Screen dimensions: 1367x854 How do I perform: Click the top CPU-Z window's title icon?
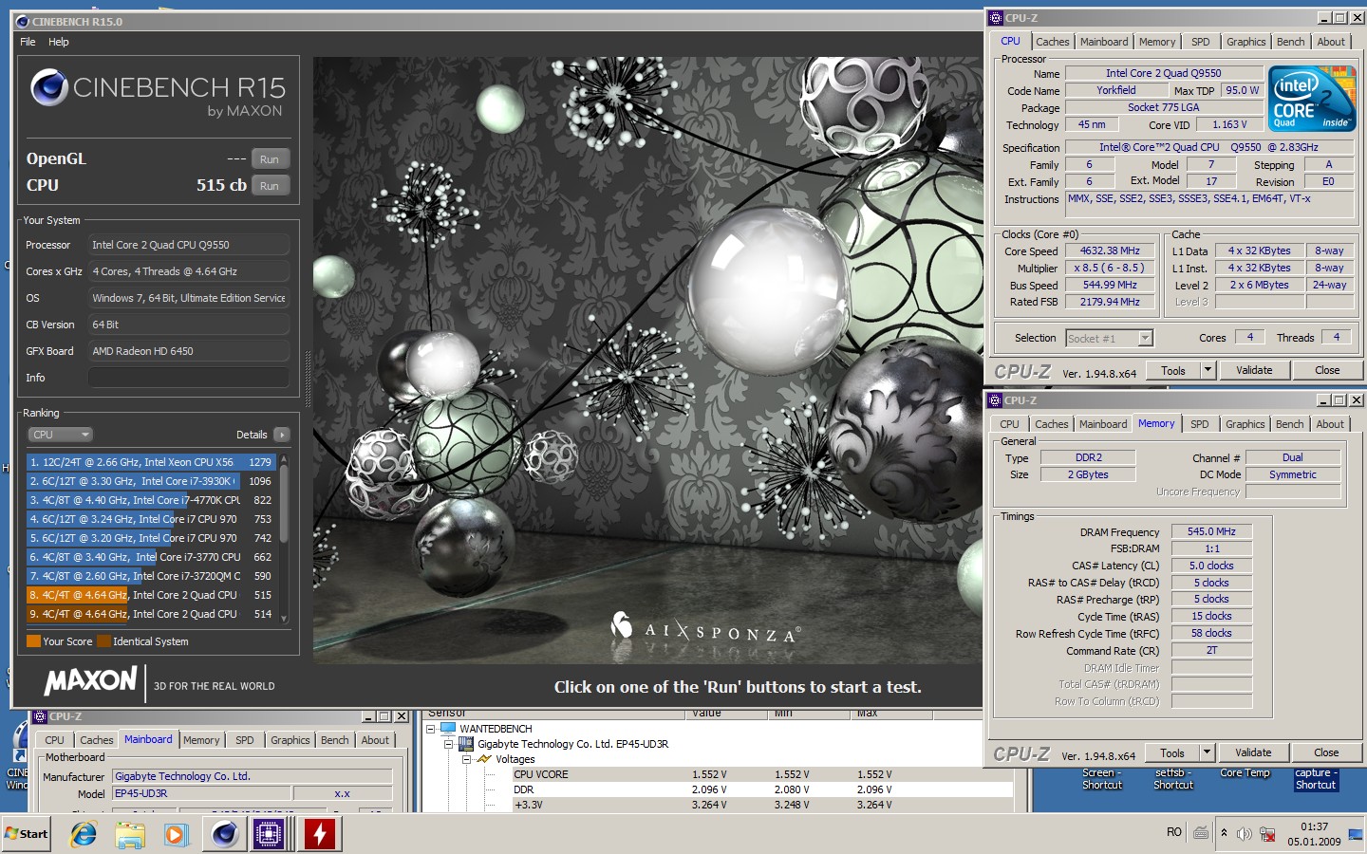point(996,18)
